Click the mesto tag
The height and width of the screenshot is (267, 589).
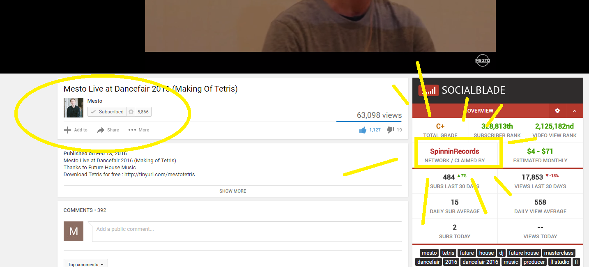429,253
